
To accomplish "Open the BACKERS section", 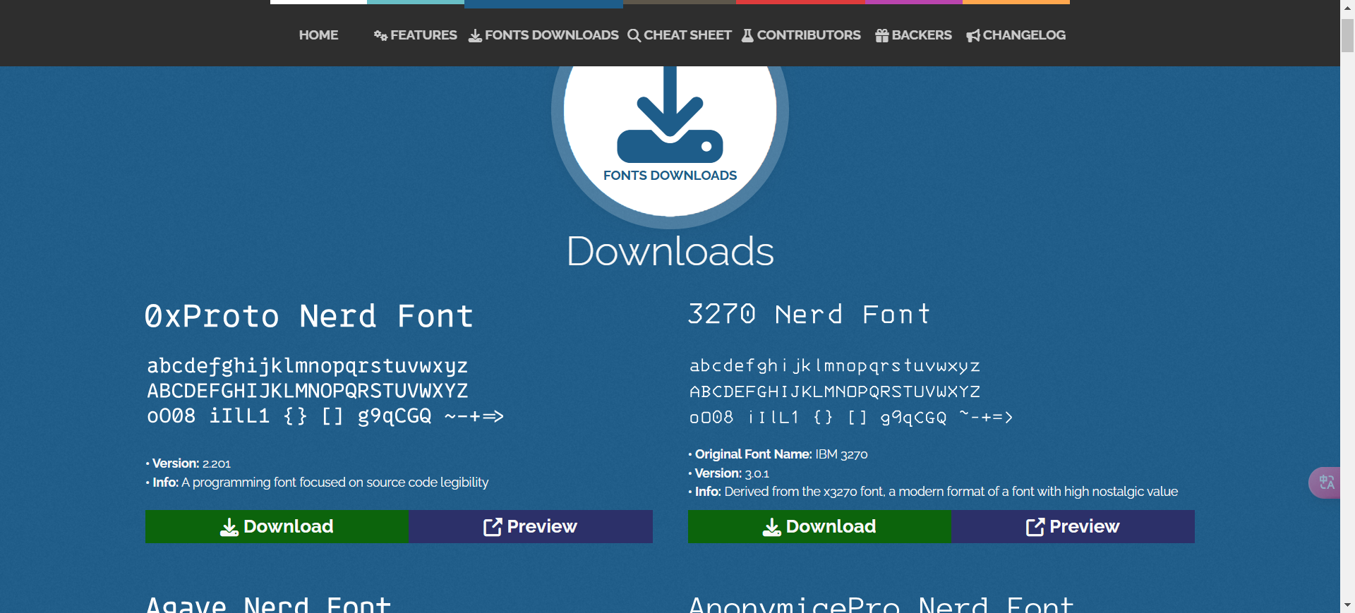I will [x=913, y=35].
